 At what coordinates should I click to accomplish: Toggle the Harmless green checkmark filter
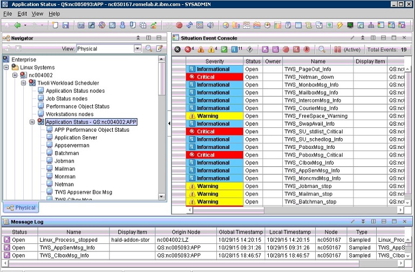(x=224, y=49)
